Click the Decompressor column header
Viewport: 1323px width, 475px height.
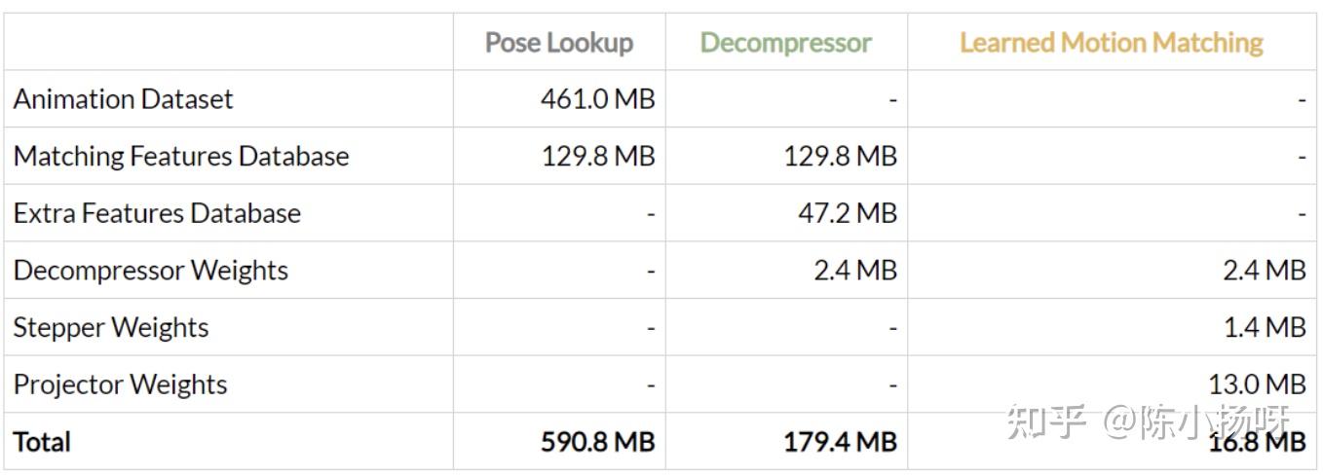click(785, 43)
